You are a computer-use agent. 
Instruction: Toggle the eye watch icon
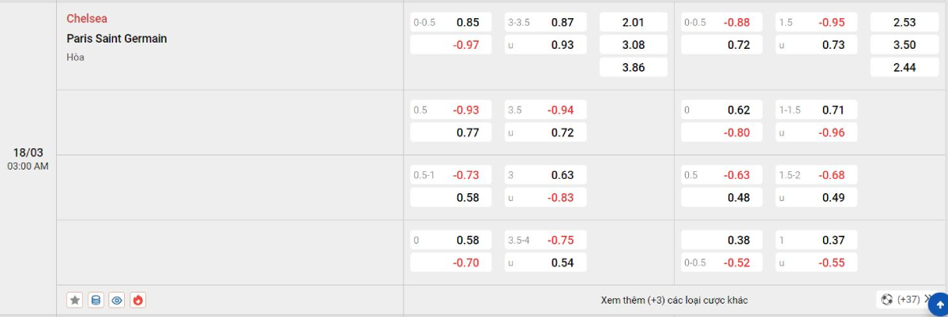117,300
